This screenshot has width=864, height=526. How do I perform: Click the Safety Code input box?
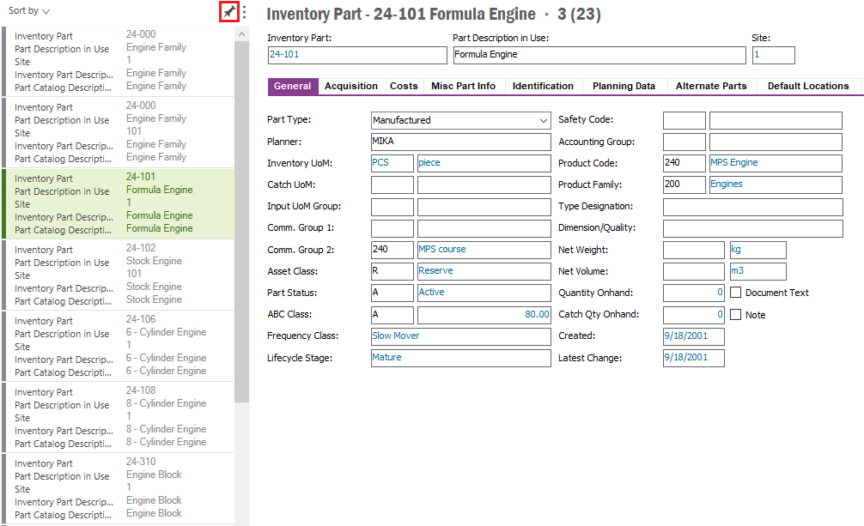[x=684, y=120]
